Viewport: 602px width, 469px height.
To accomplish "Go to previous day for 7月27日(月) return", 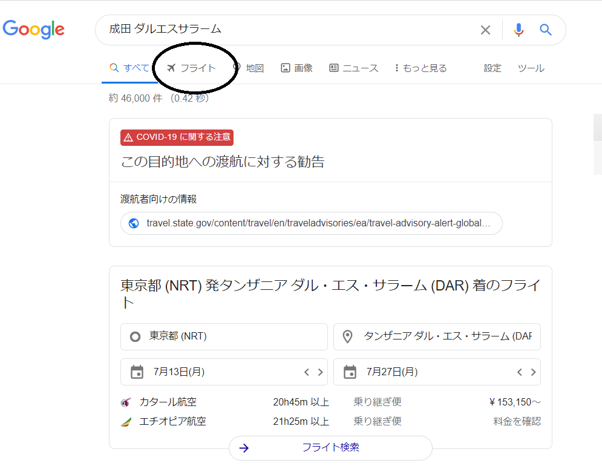I will coord(520,372).
